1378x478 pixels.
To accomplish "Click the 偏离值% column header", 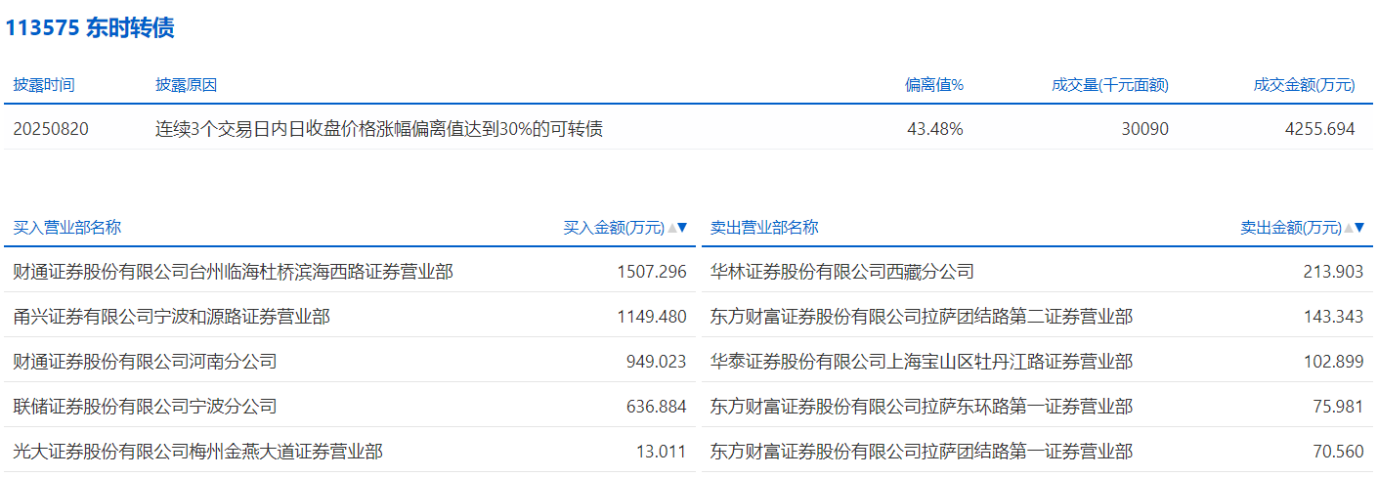I will click(x=934, y=85).
